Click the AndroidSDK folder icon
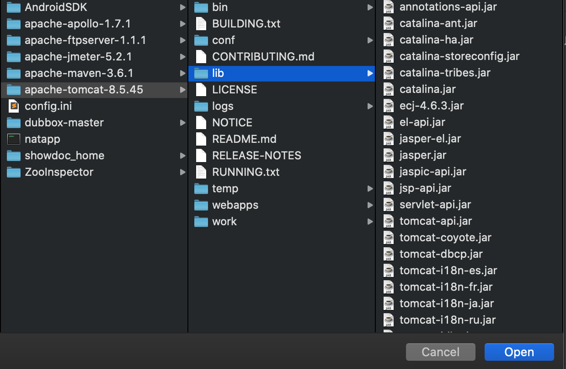The height and width of the screenshot is (369, 566). pyautogui.click(x=14, y=7)
